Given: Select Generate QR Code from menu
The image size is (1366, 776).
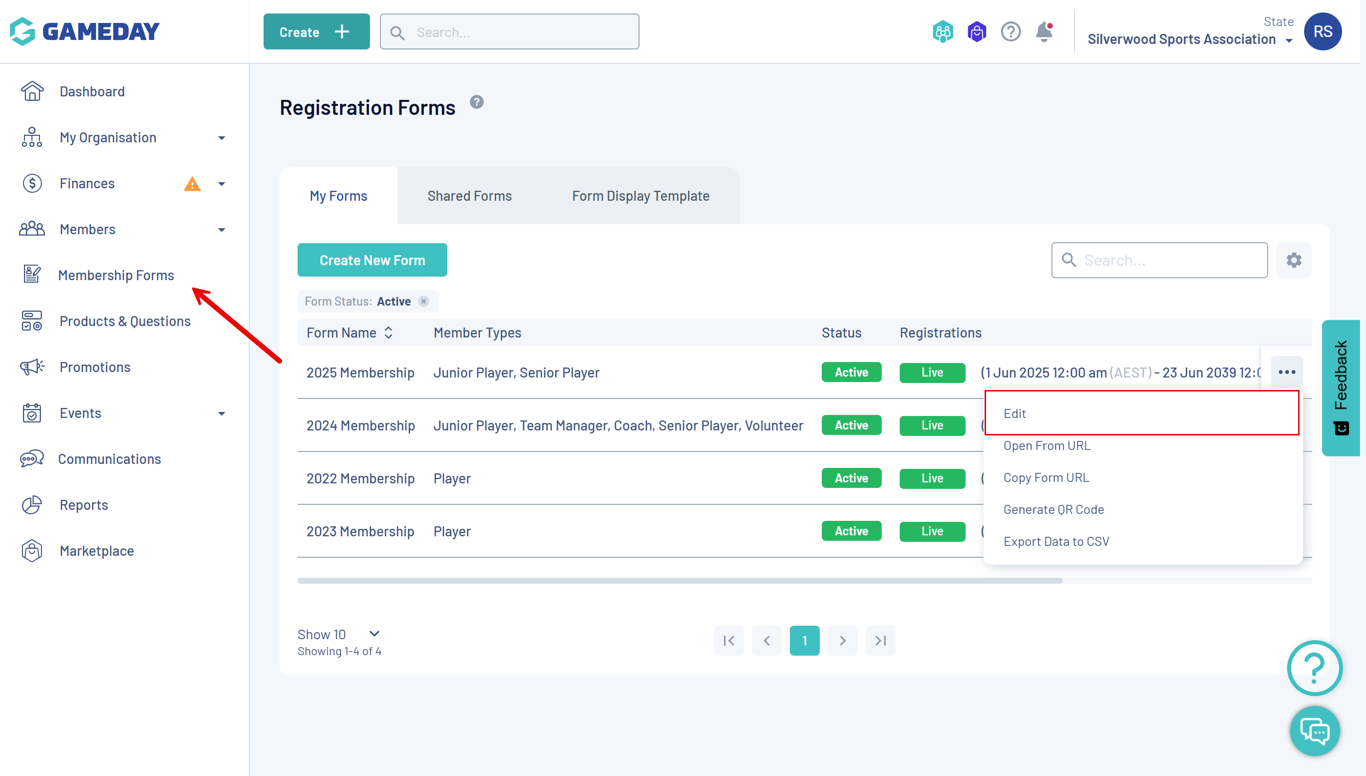Looking at the screenshot, I should pos(1053,509).
